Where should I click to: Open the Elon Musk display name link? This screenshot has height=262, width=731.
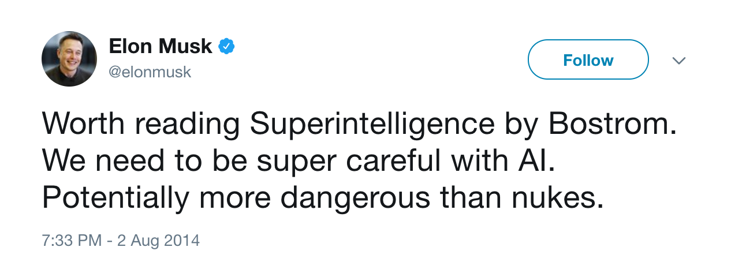161,46
